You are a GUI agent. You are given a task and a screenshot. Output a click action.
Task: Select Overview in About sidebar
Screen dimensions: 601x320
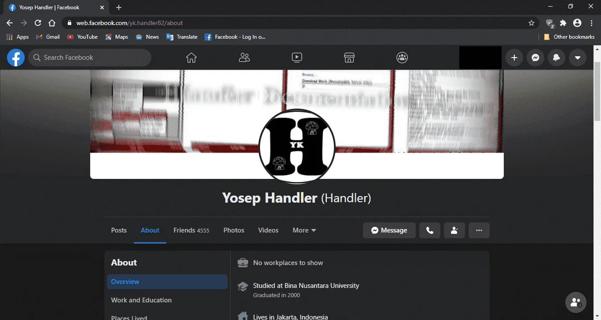click(x=167, y=282)
